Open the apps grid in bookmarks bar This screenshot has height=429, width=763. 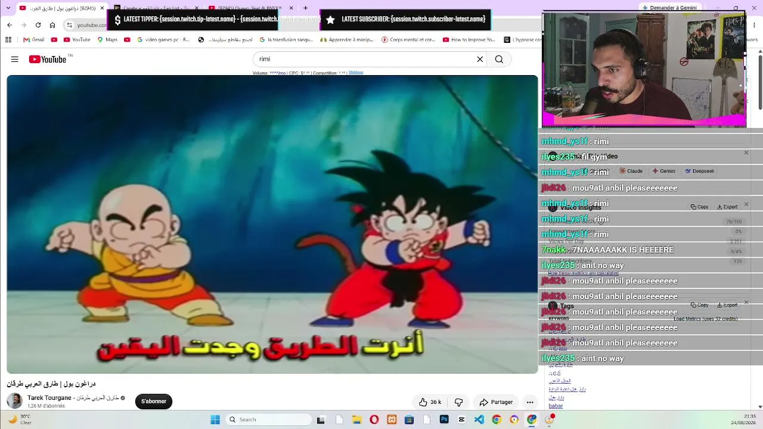click(8, 40)
